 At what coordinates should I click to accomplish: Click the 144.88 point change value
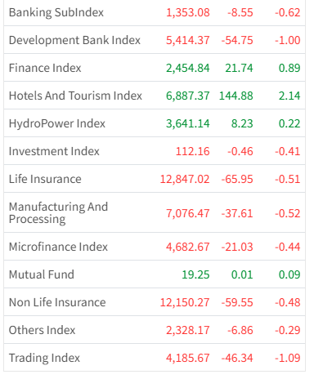(x=236, y=96)
